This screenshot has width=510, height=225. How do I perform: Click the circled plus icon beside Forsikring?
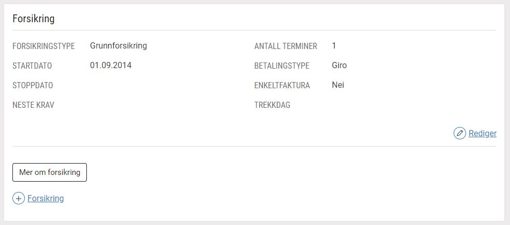[x=19, y=198]
